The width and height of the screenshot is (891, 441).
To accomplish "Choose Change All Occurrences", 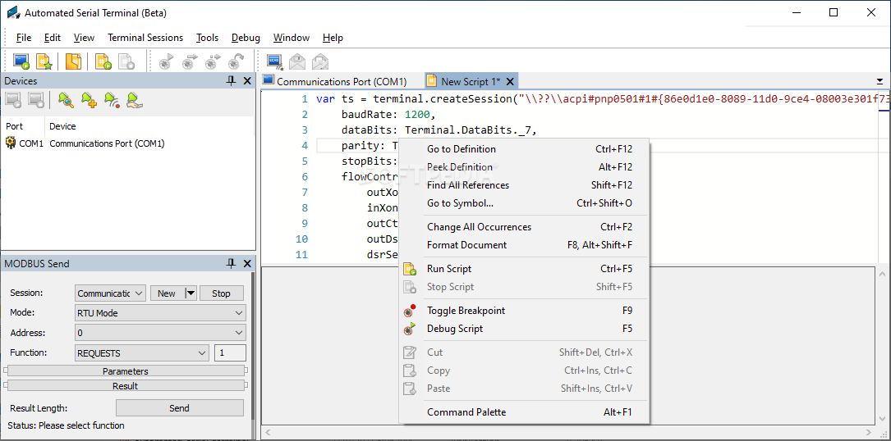I will click(x=525, y=227).
